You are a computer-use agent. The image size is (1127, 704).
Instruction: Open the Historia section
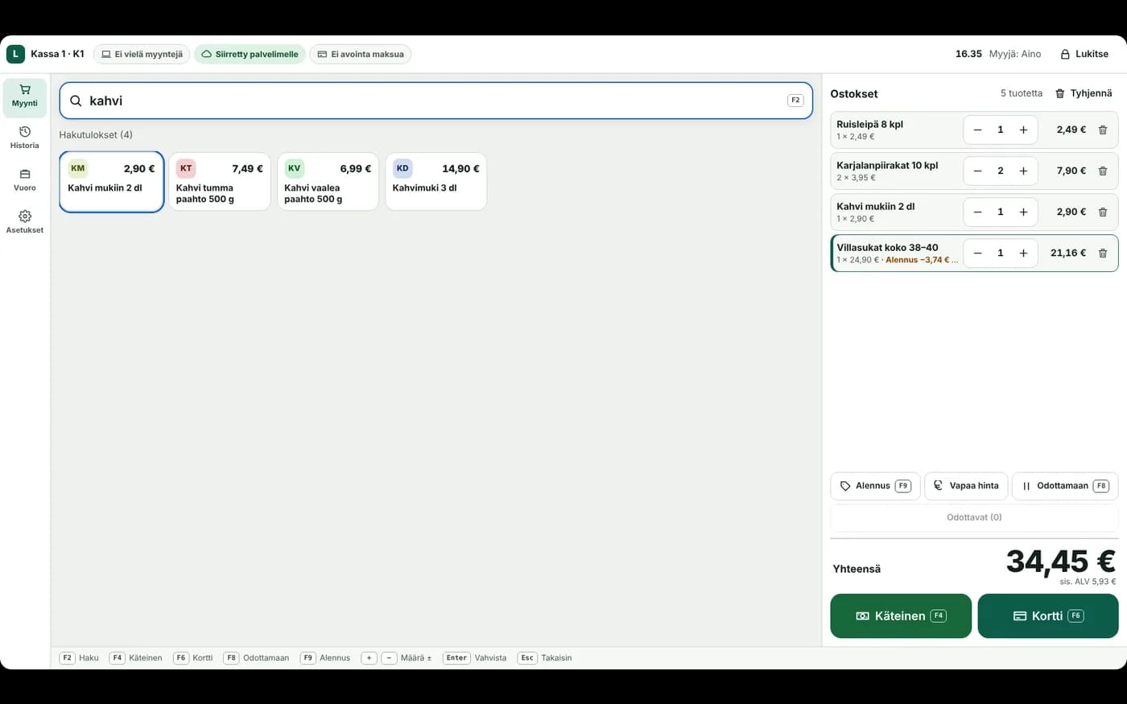pyautogui.click(x=25, y=138)
